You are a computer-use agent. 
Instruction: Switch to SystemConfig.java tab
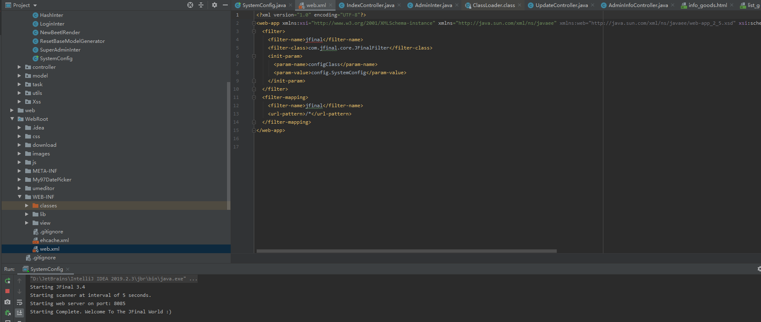pyautogui.click(x=264, y=5)
